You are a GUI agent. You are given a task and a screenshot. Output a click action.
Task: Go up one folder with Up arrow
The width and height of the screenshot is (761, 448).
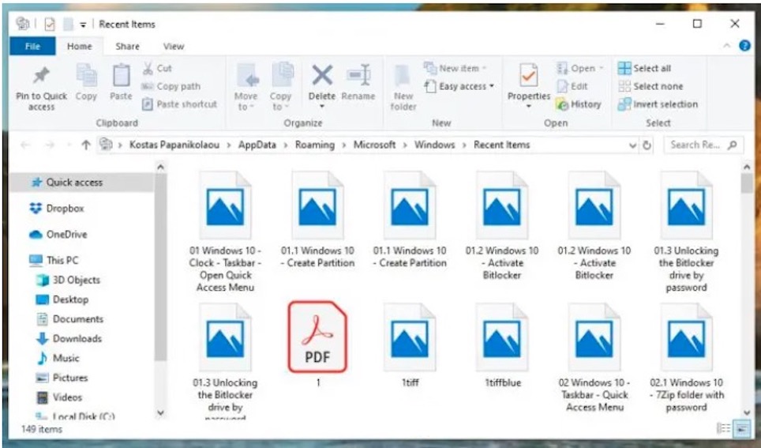click(86, 145)
